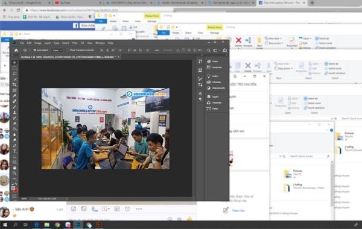Open the collapsed Character panel icon

click(x=200, y=93)
